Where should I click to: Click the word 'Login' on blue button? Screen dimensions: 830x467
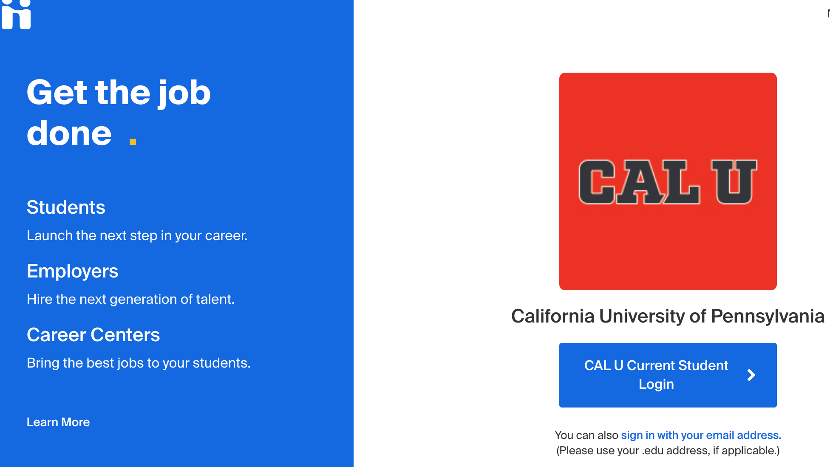click(656, 384)
